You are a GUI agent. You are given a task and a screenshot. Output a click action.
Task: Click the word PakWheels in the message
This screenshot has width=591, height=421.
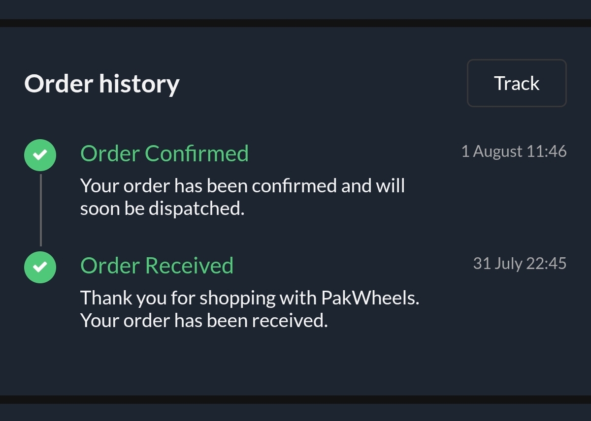(x=370, y=298)
